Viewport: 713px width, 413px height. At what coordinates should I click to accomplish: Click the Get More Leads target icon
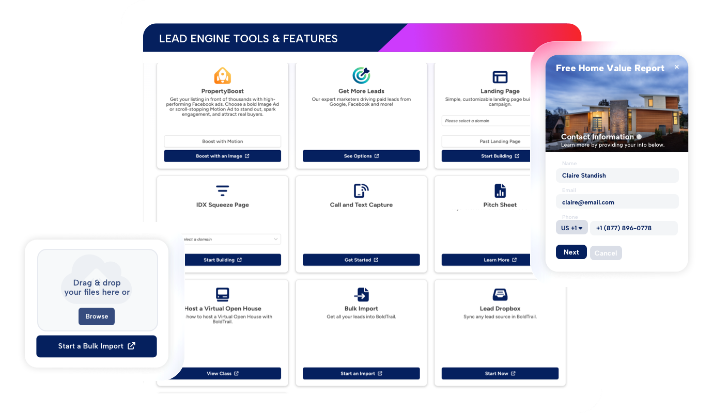pyautogui.click(x=361, y=75)
